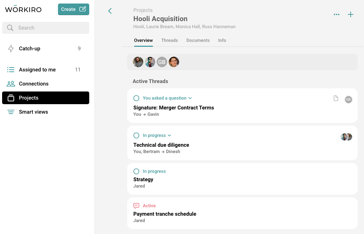The height and width of the screenshot is (234, 364).
Task: Click the back arrow beside Projects
Action: (110, 11)
